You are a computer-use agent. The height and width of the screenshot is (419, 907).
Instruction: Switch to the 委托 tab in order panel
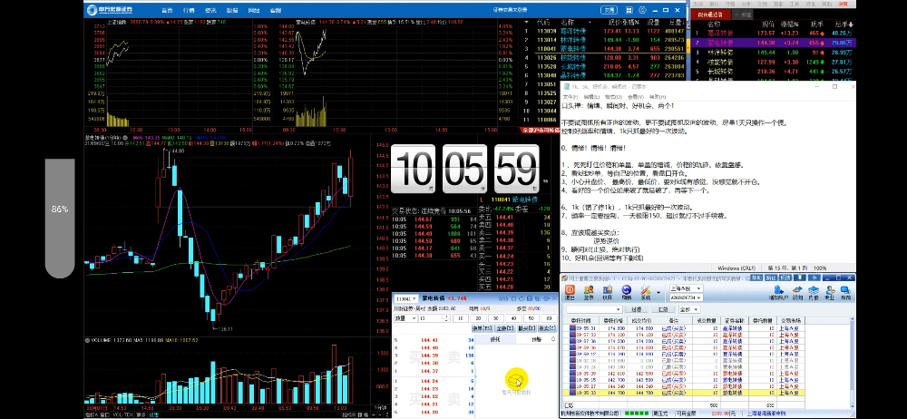click(495, 339)
